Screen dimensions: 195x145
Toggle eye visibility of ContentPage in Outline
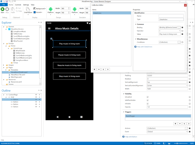pyautogui.click(x=36, y=95)
